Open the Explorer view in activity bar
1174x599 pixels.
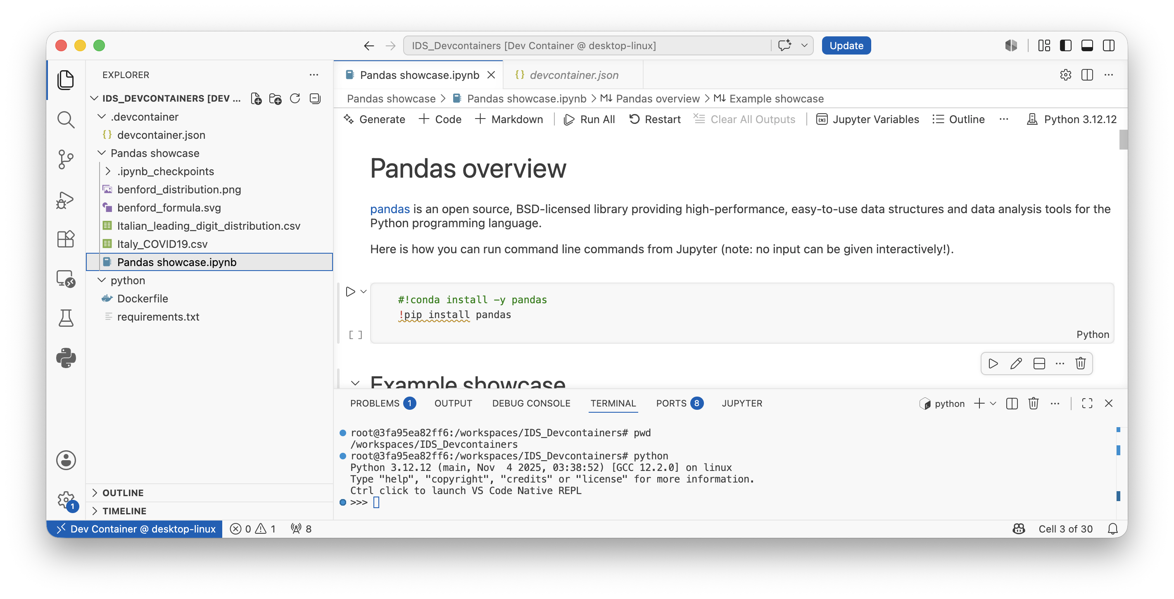pos(66,80)
